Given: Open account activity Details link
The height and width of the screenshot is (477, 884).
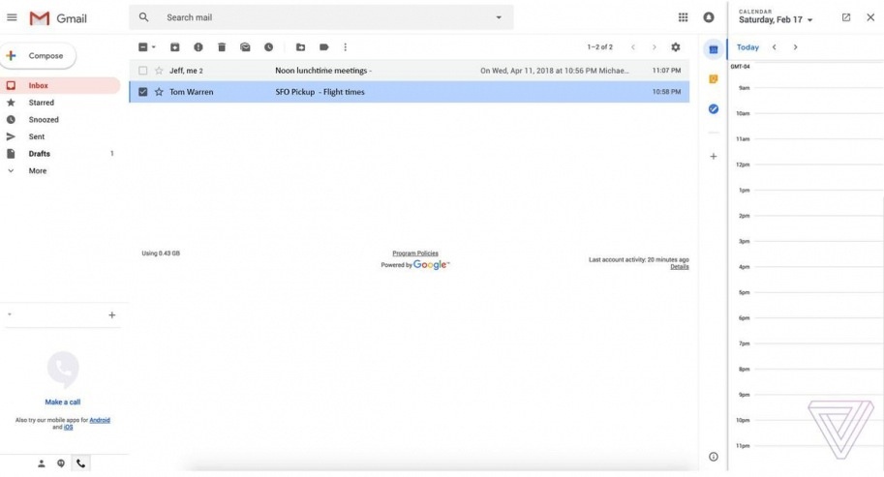Looking at the screenshot, I should pos(680,267).
